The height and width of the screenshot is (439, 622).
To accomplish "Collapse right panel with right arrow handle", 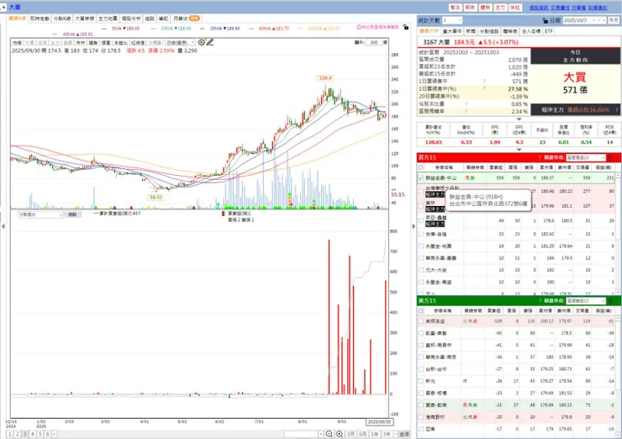I will [x=414, y=226].
